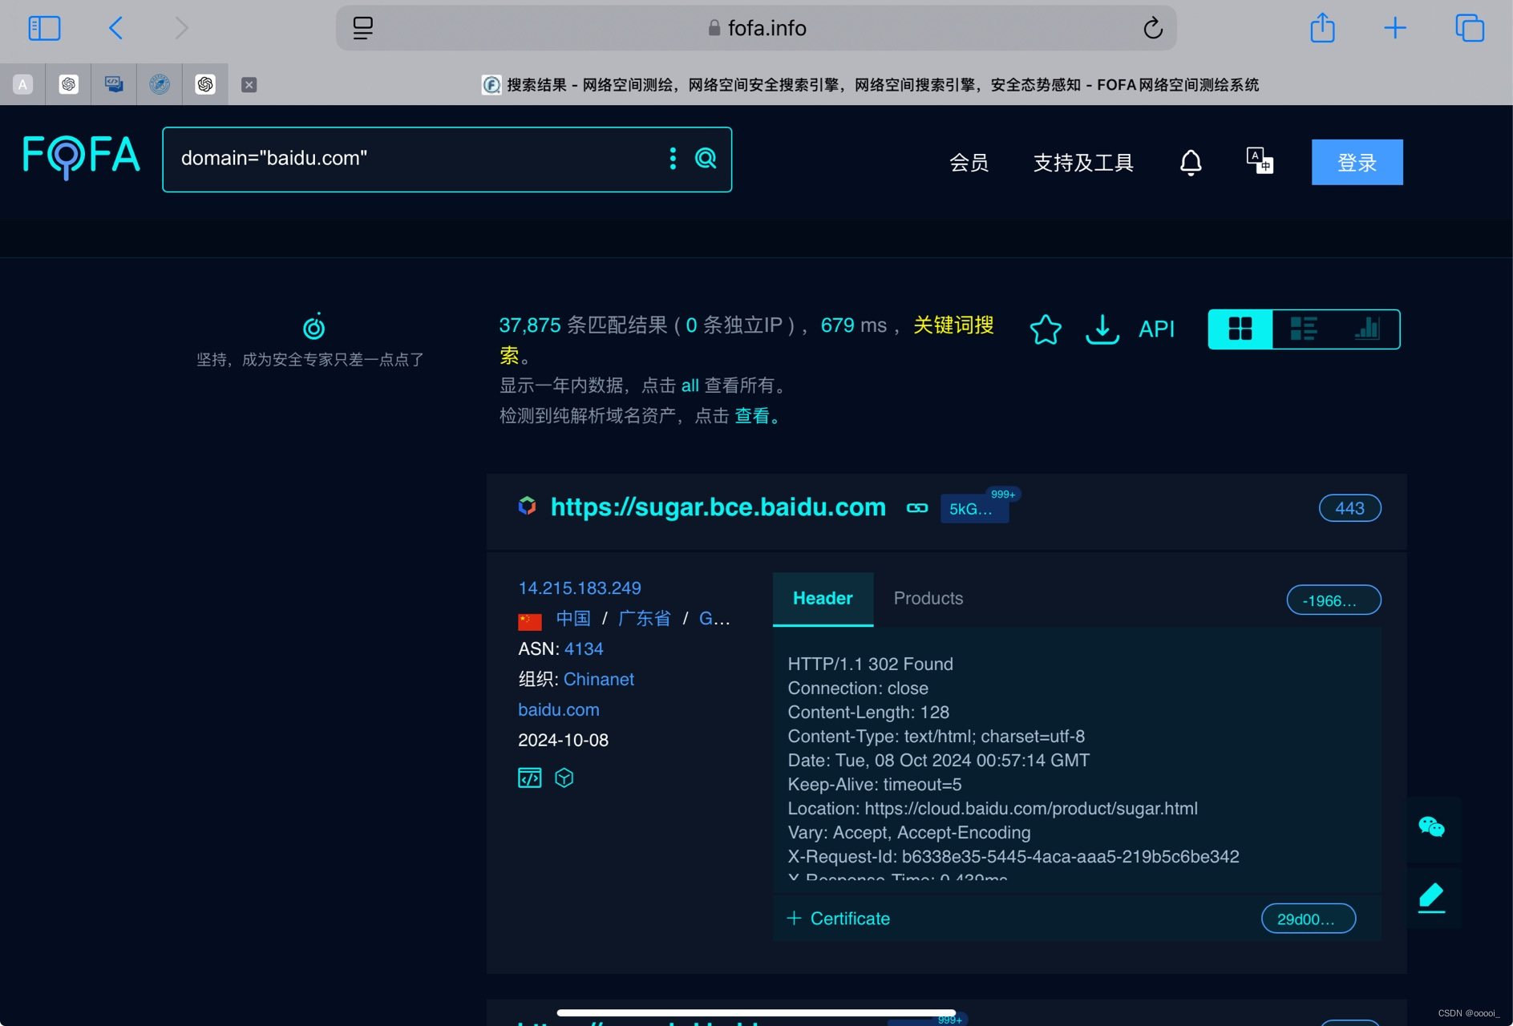This screenshot has height=1026, width=1513.
Task: Click the 443 port badge
Action: point(1349,508)
